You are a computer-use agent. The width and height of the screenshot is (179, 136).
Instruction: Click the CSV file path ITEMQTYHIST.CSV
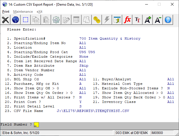93,111
